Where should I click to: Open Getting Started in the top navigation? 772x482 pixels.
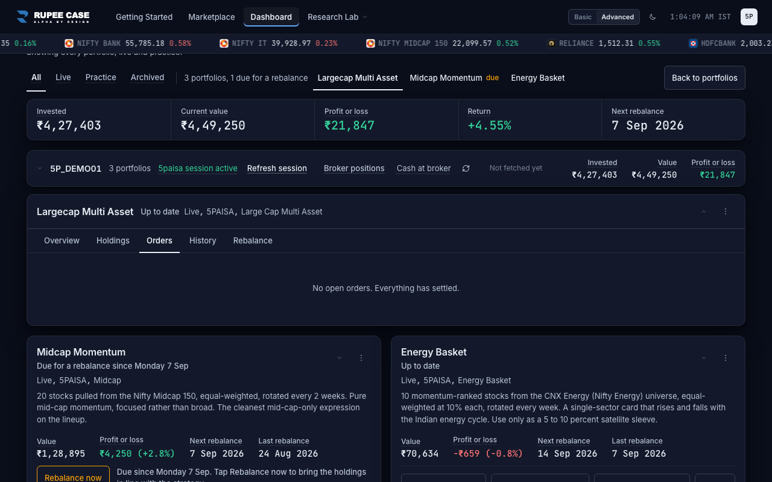144,17
